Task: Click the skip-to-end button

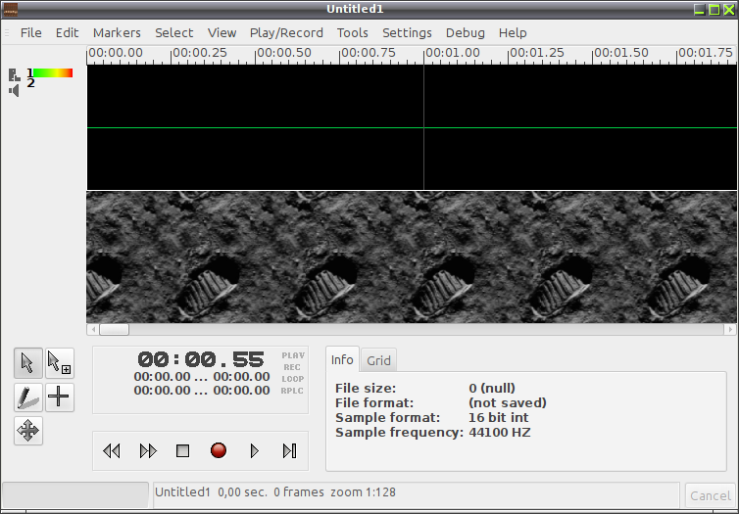Action: coord(289,451)
